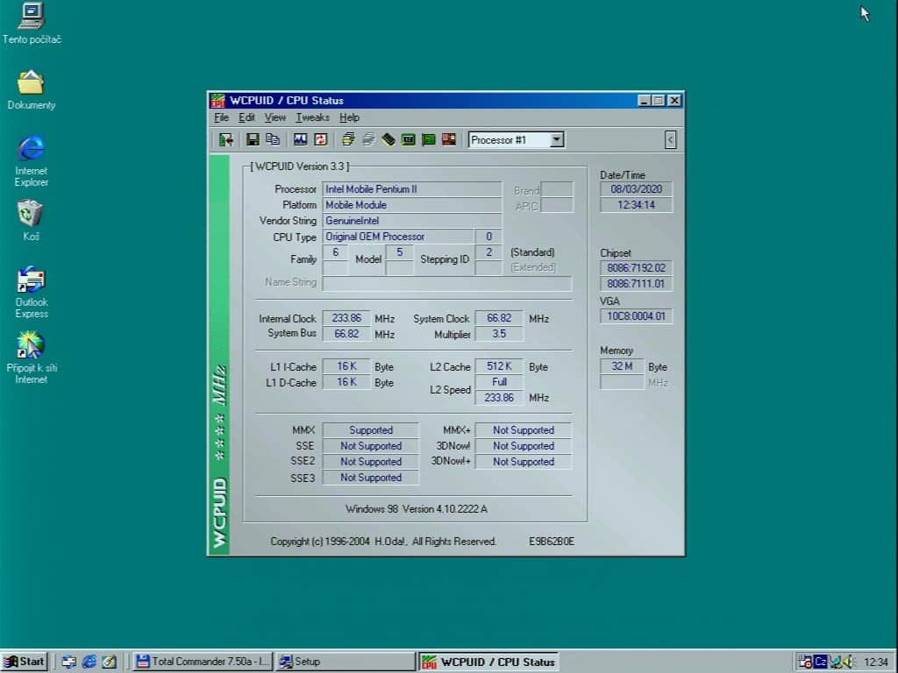Click the date field 08/03/2020
898x673 pixels.
point(637,189)
